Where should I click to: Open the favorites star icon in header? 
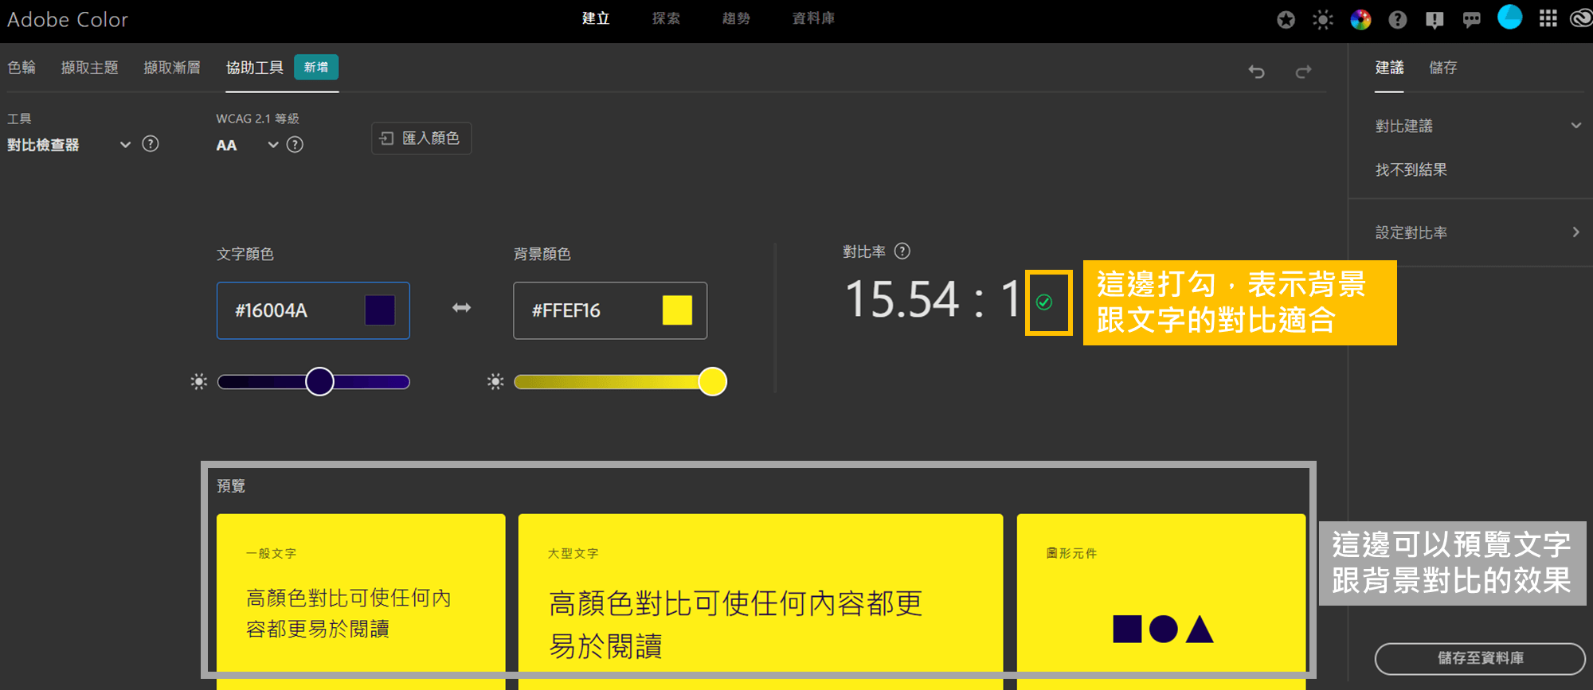(1286, 20)
